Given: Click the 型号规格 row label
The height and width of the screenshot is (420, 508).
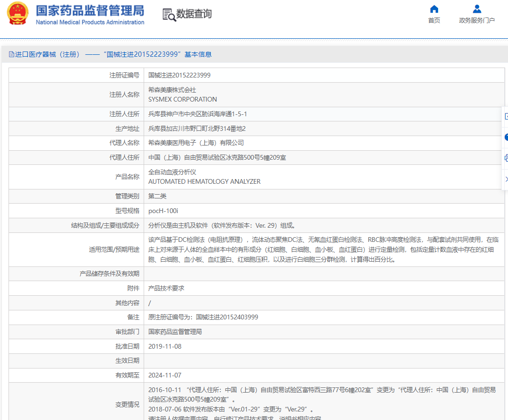Looking at the screenshot, I should coord(127,211).
